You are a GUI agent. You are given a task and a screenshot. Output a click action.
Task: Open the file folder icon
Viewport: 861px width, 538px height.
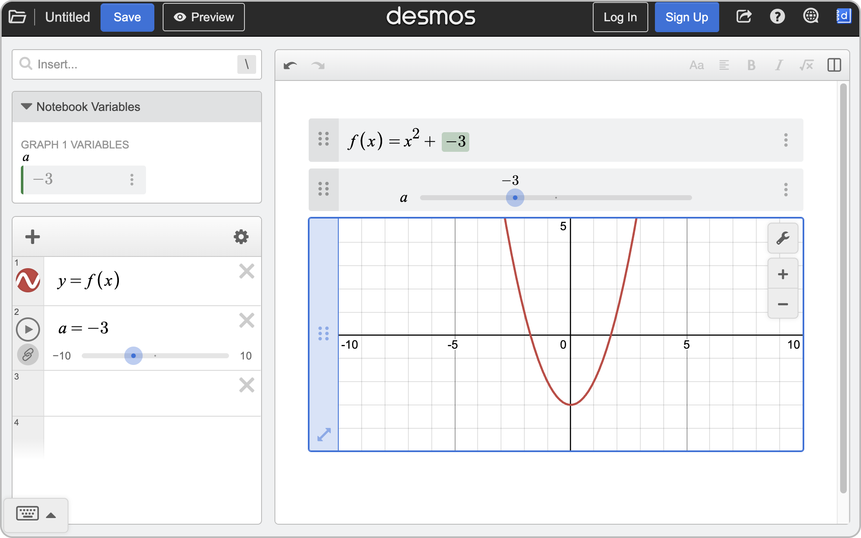coord(18,17)
